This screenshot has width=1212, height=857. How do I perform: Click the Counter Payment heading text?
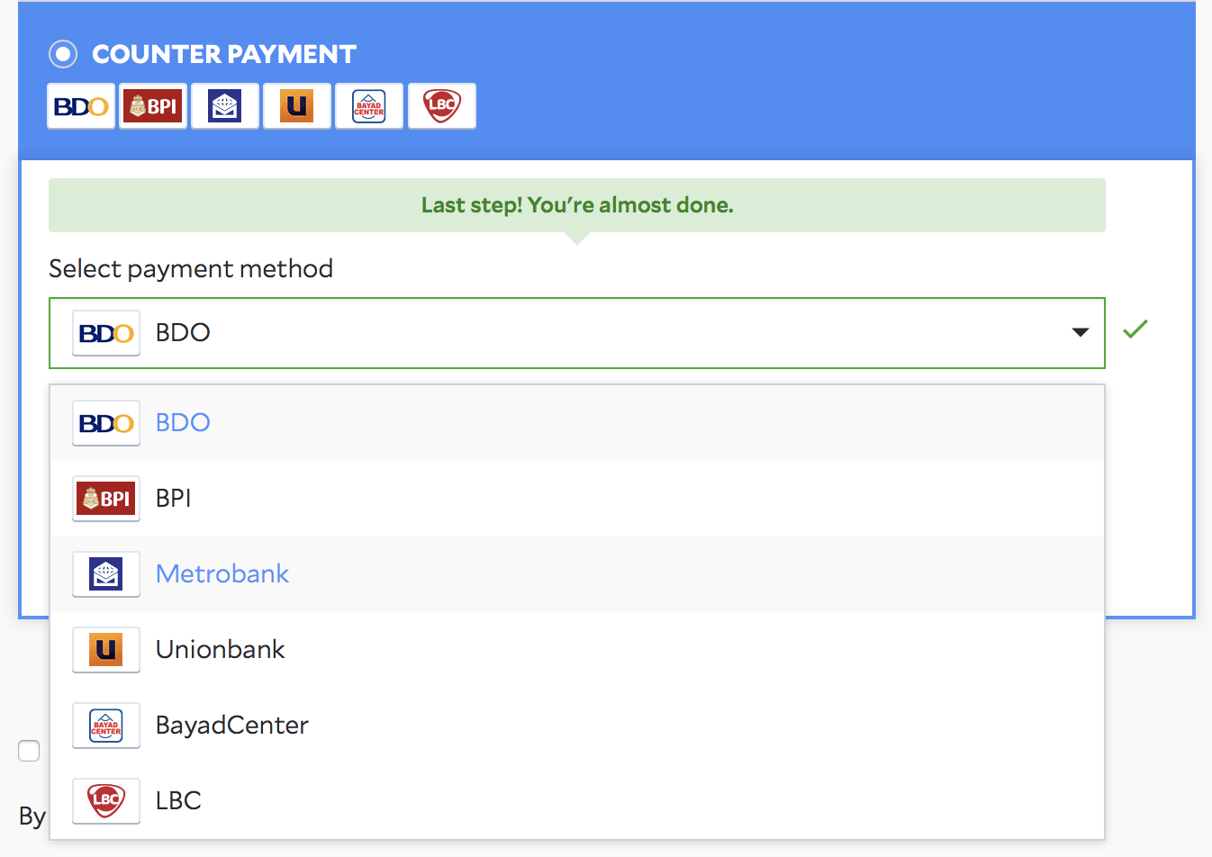pos(224,54)
